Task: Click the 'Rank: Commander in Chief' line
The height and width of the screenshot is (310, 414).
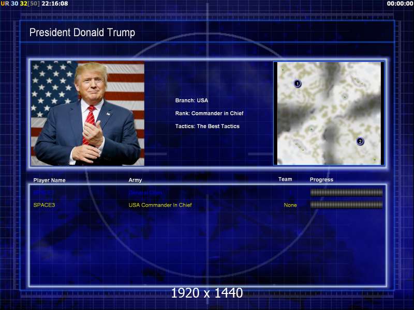Action: click(x=210, y=113)
